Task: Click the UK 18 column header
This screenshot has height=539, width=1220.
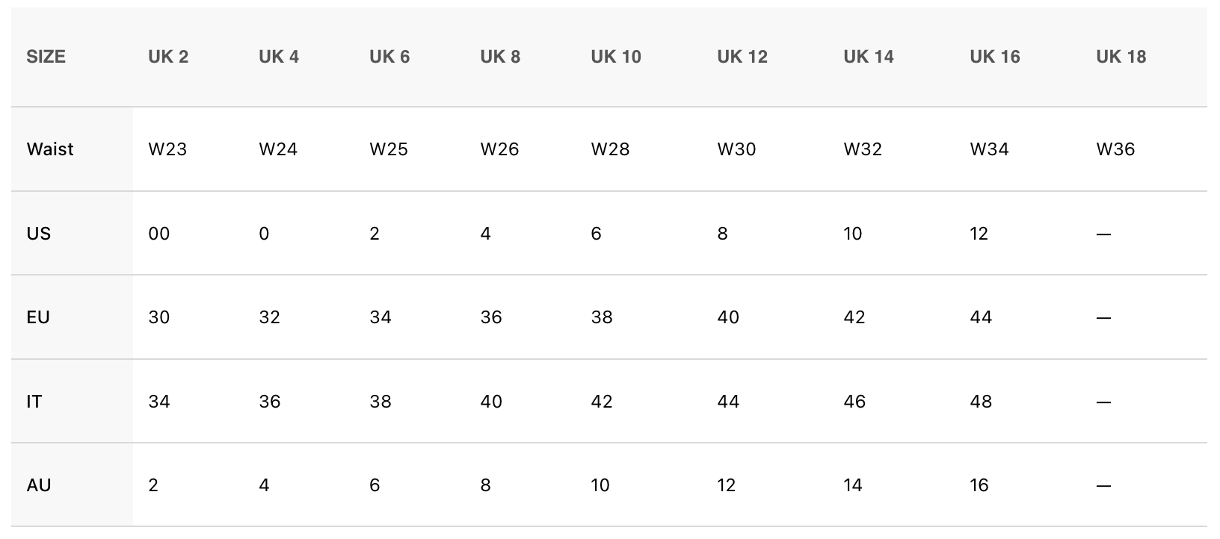Action: 1121,57
